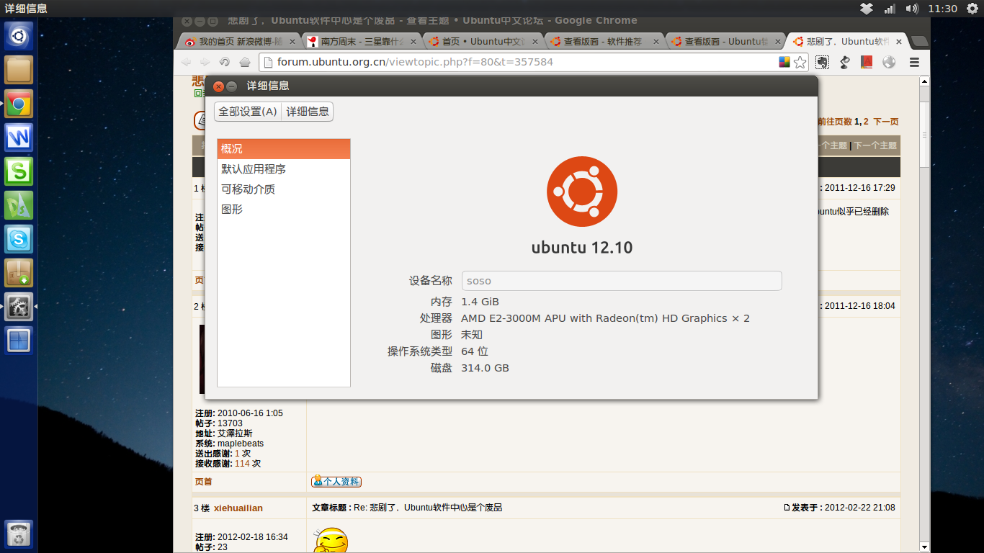The height and width of the screenshot is (553, 984).
Task: Open the Trash in launcher
Action: (x=19, y=534)
